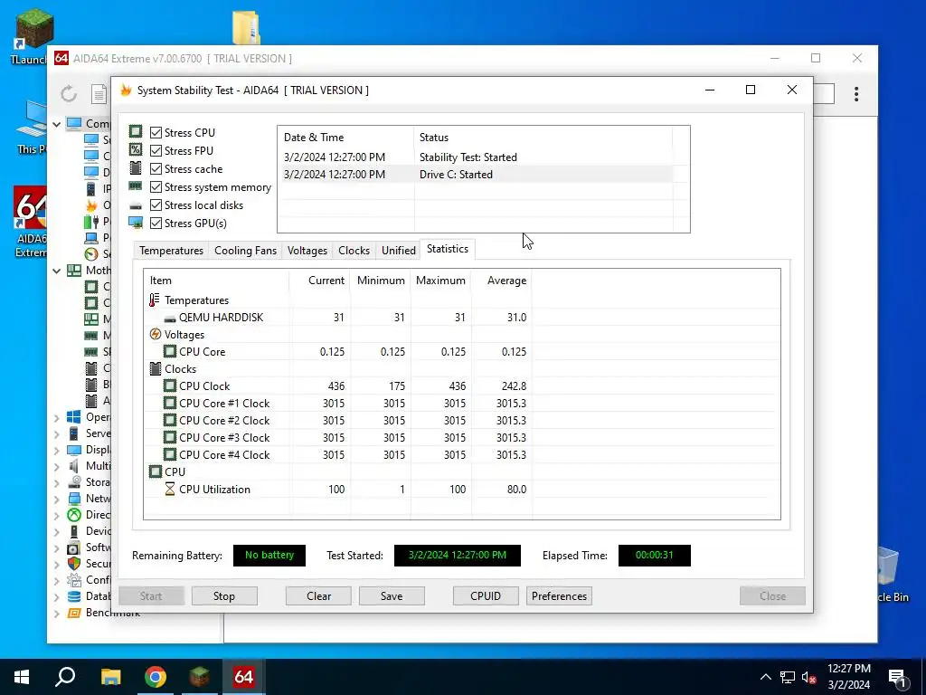Click the Clear button
The image size is (926, 695).
coord(318,595)
